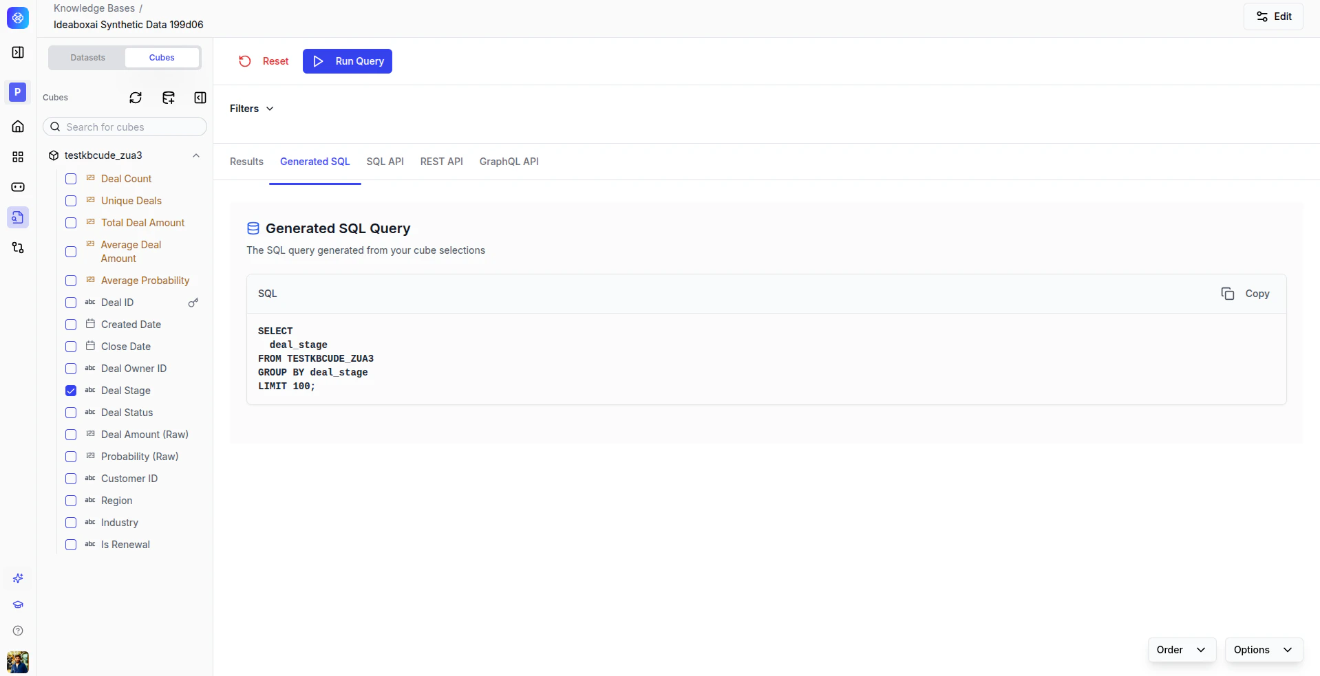Open the purple P workspace icon

(x=18, y=91)
